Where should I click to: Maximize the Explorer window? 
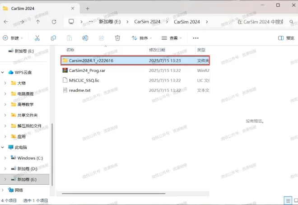point(278,5)
